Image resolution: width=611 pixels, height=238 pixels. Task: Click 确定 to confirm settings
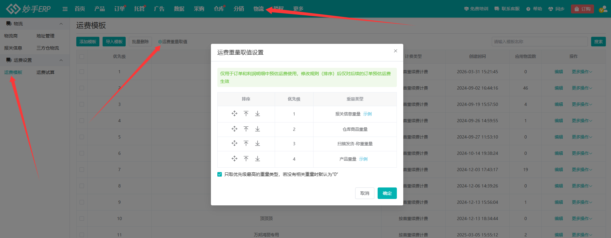coord(387,193)
